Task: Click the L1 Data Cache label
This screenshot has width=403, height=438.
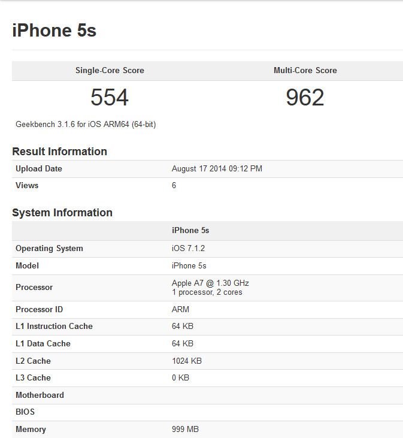Action: (43, 343)
